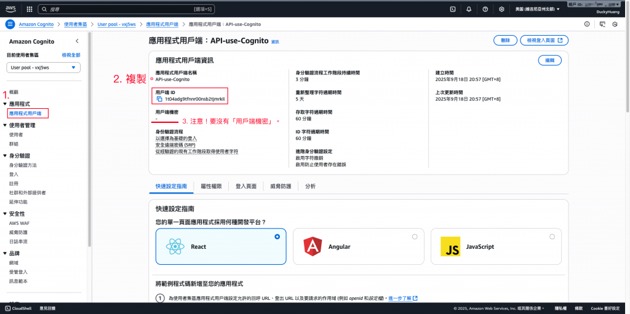630x314 pixels.
Task: Select the JavaScript radio button
Action: click(x=552, y=237)
